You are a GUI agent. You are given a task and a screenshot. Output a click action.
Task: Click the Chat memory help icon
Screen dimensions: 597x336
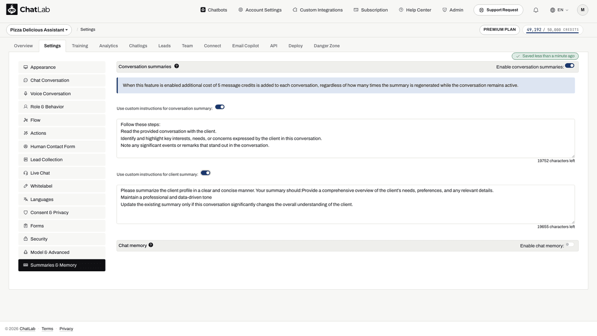pos(151,245)
